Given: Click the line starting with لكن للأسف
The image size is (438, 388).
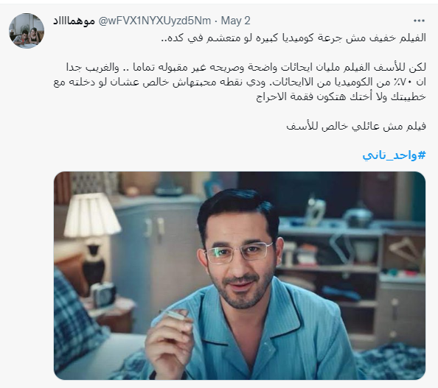Looking at the screenshot, I should pos(246,67).
